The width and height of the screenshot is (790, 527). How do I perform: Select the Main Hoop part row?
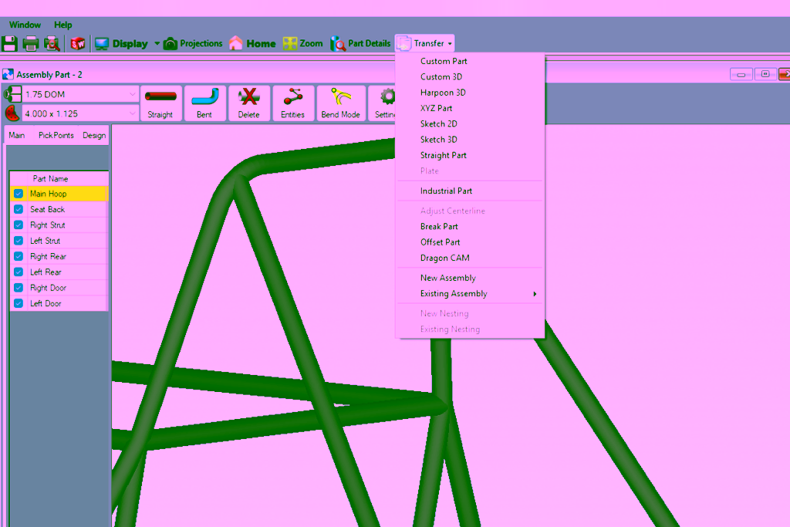coord(59,194)
